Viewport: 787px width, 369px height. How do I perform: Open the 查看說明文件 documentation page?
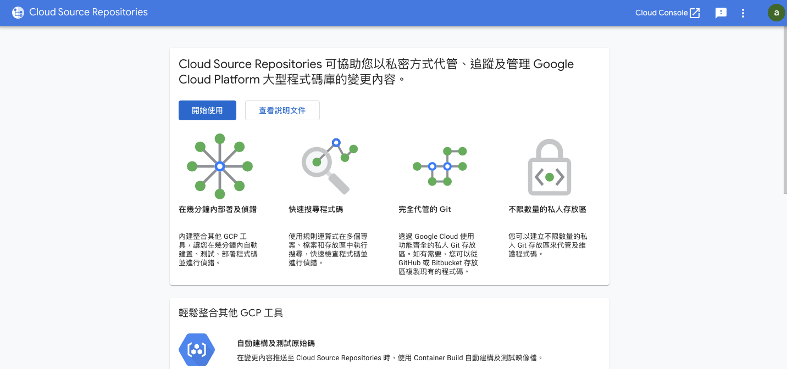(x=282, y=110)
